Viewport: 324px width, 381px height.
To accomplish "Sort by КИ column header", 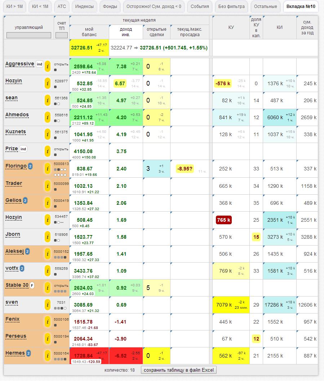I will pyautogui.click(x=280, y=27).
